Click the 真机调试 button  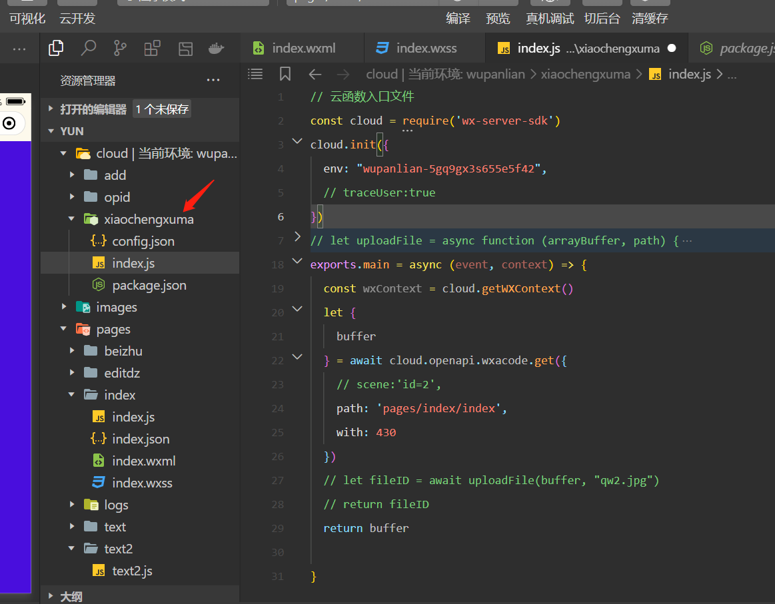coord(550,19)
